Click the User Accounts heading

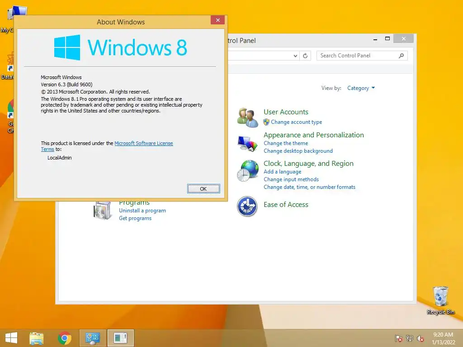(286, 112)
